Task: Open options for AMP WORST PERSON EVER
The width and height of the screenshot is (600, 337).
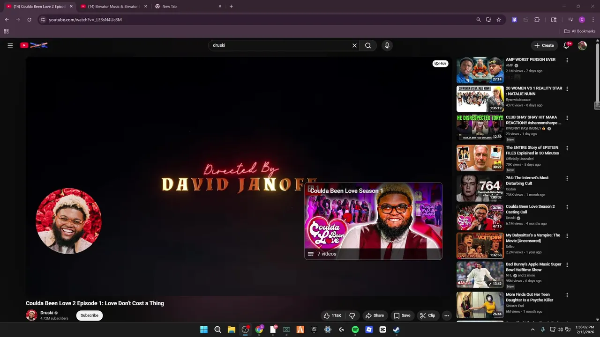Action: [567, 60]
